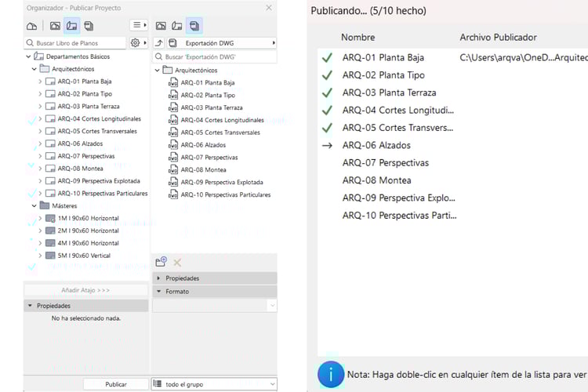Click DWG icon of ARQ-04 Cortes Longitudinales publisher item
588x392 pixels.
[x=173, y=120]
